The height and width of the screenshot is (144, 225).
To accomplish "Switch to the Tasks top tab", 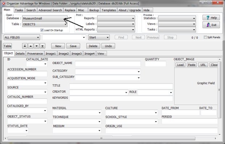I will click(x=19, y=10).
